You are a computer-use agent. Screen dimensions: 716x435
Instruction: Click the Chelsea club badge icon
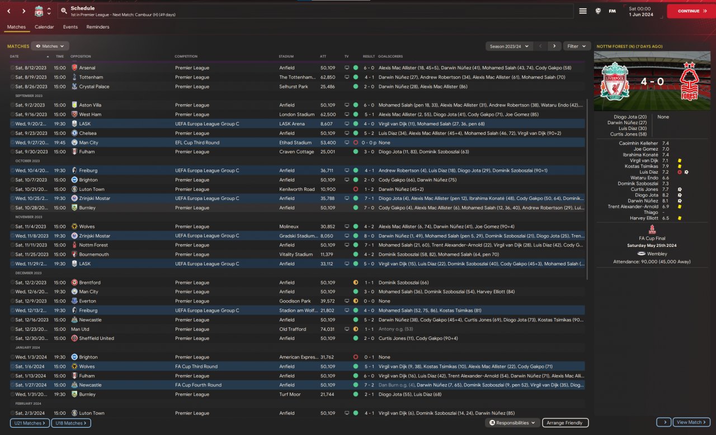click(x=74, y=133)
